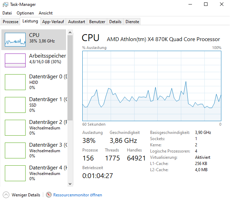Viewport: 230px width, 205px height.
Task: Select the CPU mini graph thumbnail
Action: click(15, 40)
